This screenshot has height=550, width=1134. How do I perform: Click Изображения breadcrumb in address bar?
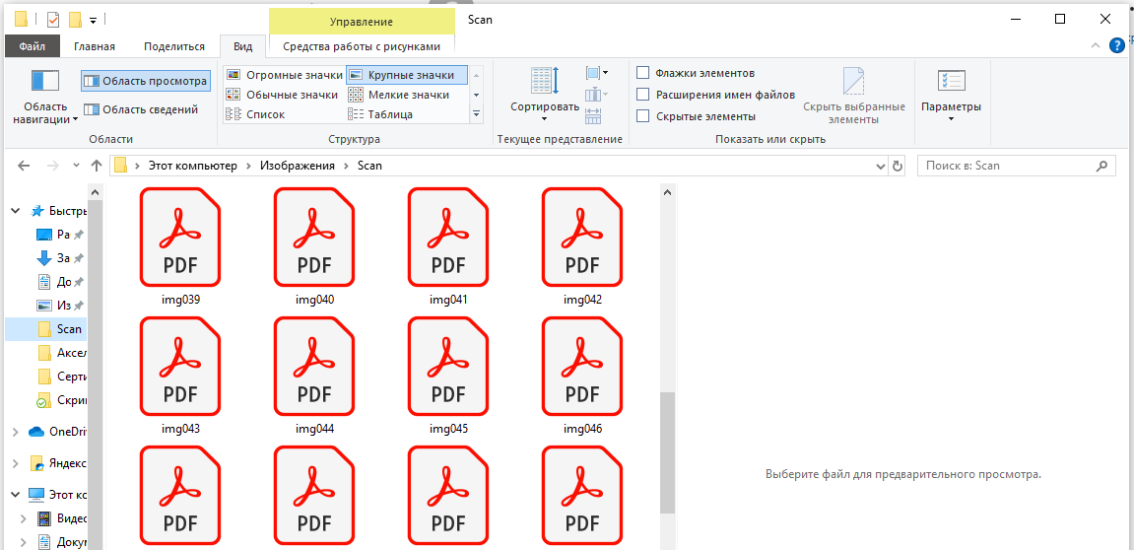tap(298, 166)
